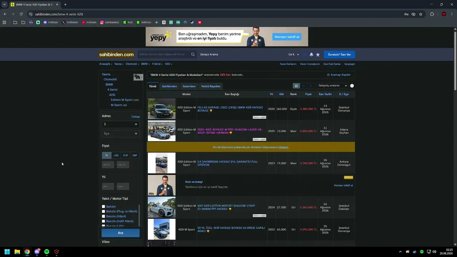The height and width of the screenshot is (257, 457).
Task: Select the USD currency option
Action: tap(116, 155)
